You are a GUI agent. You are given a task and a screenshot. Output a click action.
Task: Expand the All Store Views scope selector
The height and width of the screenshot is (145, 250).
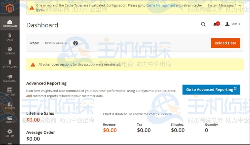tap(55, 43)
